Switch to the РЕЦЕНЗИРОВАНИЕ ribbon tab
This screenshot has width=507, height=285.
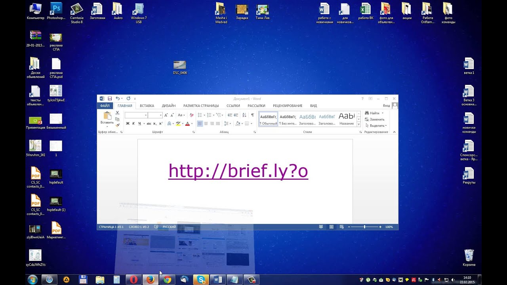[x=288, y=106]
